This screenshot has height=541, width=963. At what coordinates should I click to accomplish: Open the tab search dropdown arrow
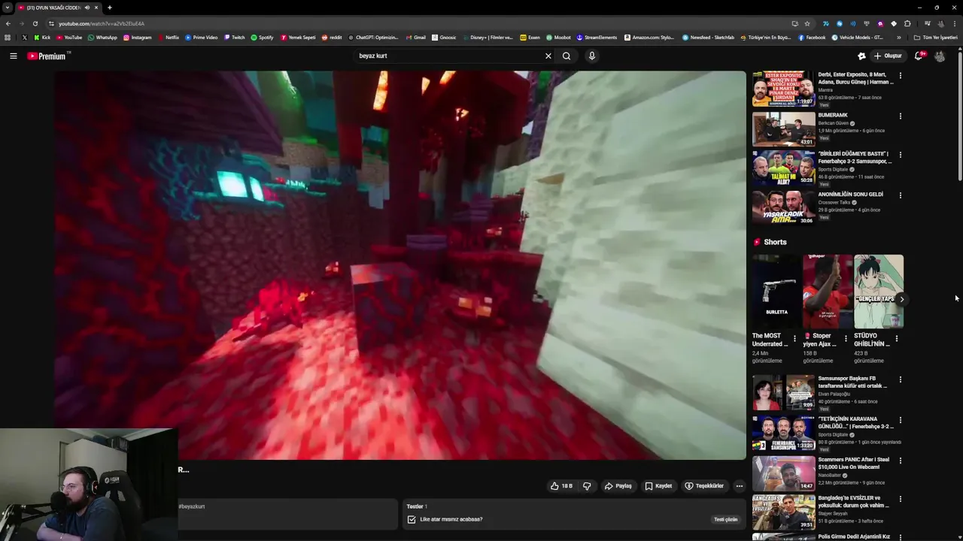(7, 8)
